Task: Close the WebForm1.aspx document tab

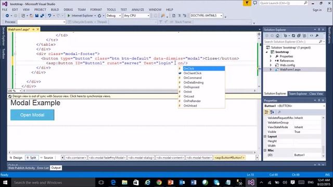Action: pos(38,30)
